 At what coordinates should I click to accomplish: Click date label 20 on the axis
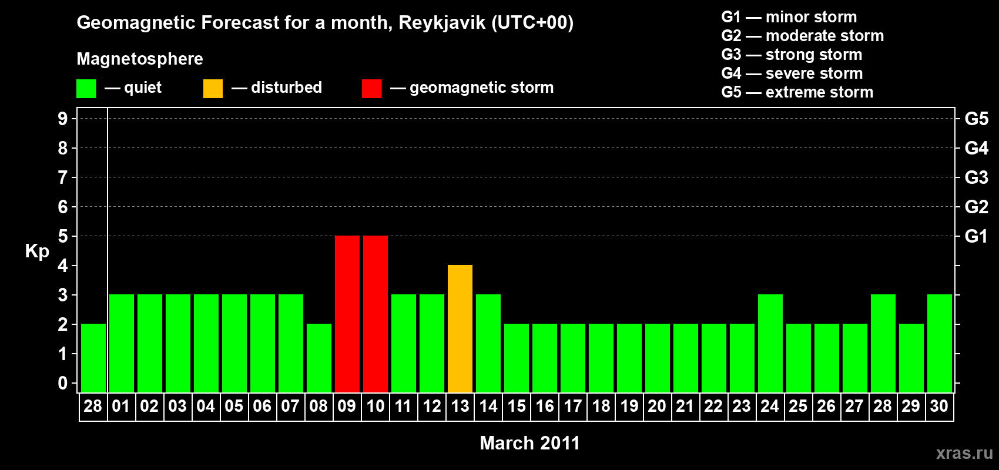[657, 407]
